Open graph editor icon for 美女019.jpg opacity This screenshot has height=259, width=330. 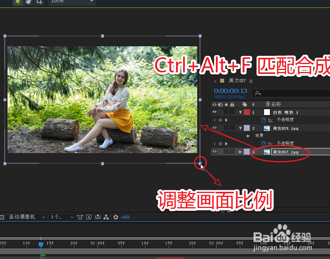tap(271, 144)
